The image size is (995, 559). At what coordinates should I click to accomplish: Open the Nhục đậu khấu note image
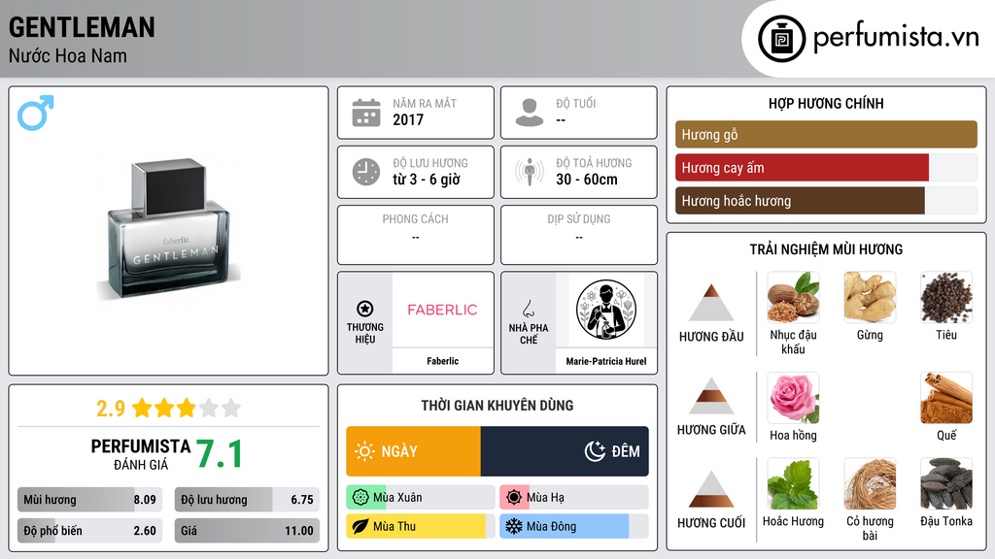[x=793, y=297]
